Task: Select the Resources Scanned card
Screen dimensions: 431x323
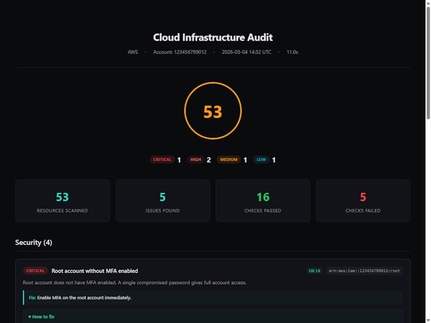Action: tap(63, 201)
